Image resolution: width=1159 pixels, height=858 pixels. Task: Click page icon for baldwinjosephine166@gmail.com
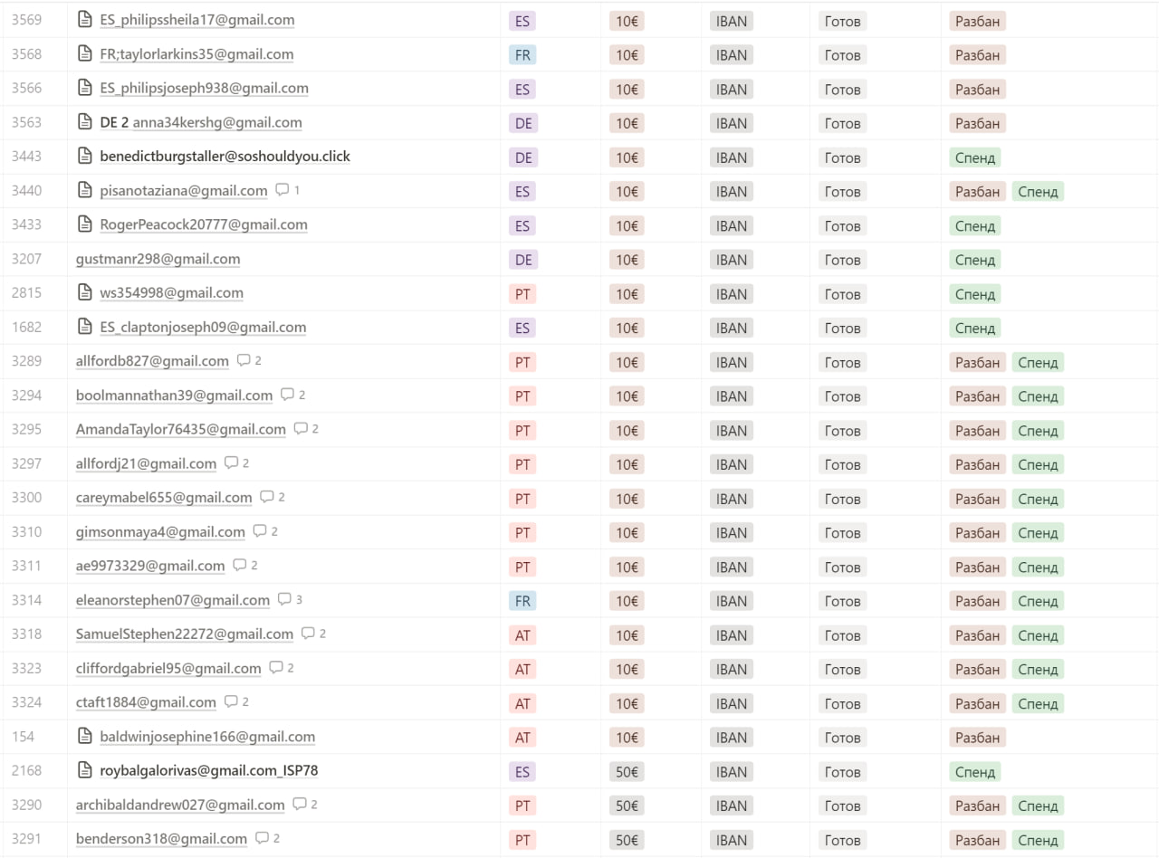(x=85, y=737)
